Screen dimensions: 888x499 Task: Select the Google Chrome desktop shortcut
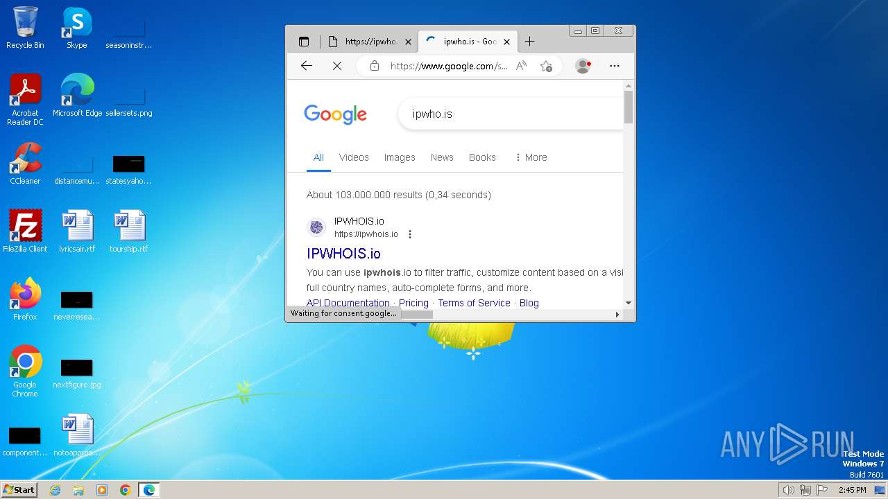[25, 371]
